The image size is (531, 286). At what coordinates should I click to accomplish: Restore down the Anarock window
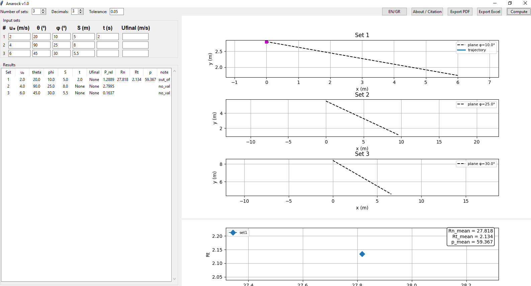pyautogui.click(x=510, y=3)
